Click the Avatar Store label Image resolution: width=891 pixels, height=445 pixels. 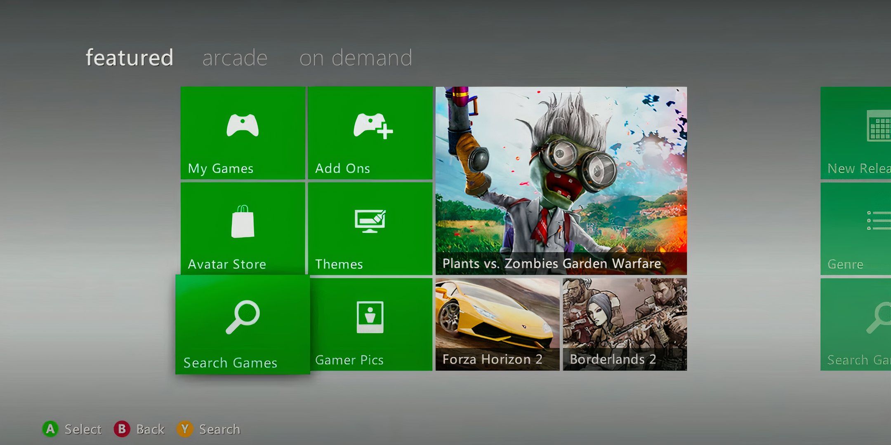coord(227,264)
